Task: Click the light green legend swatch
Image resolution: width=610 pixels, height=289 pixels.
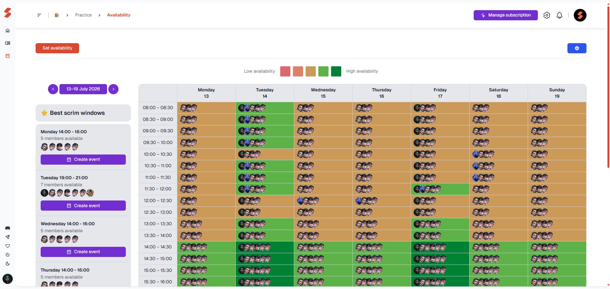Action: [x=323, y=71]
